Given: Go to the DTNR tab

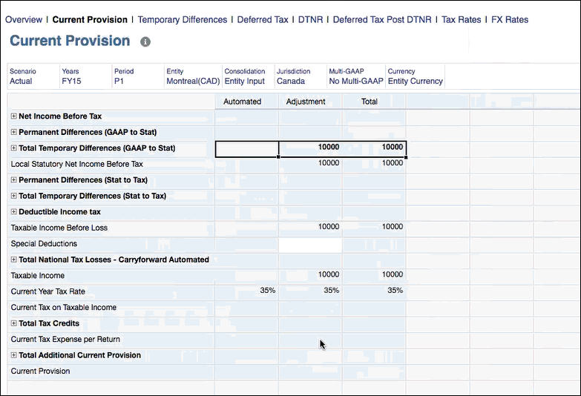Looking at the screenshot, I should (310, 19).
